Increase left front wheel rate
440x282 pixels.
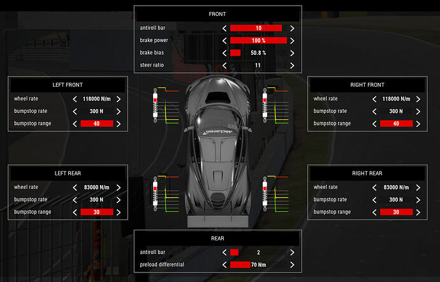(119, 99)
